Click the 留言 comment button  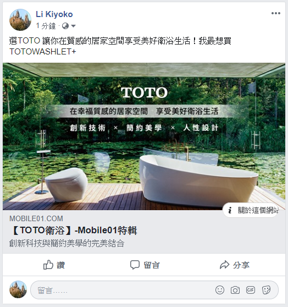pos(145,265)
